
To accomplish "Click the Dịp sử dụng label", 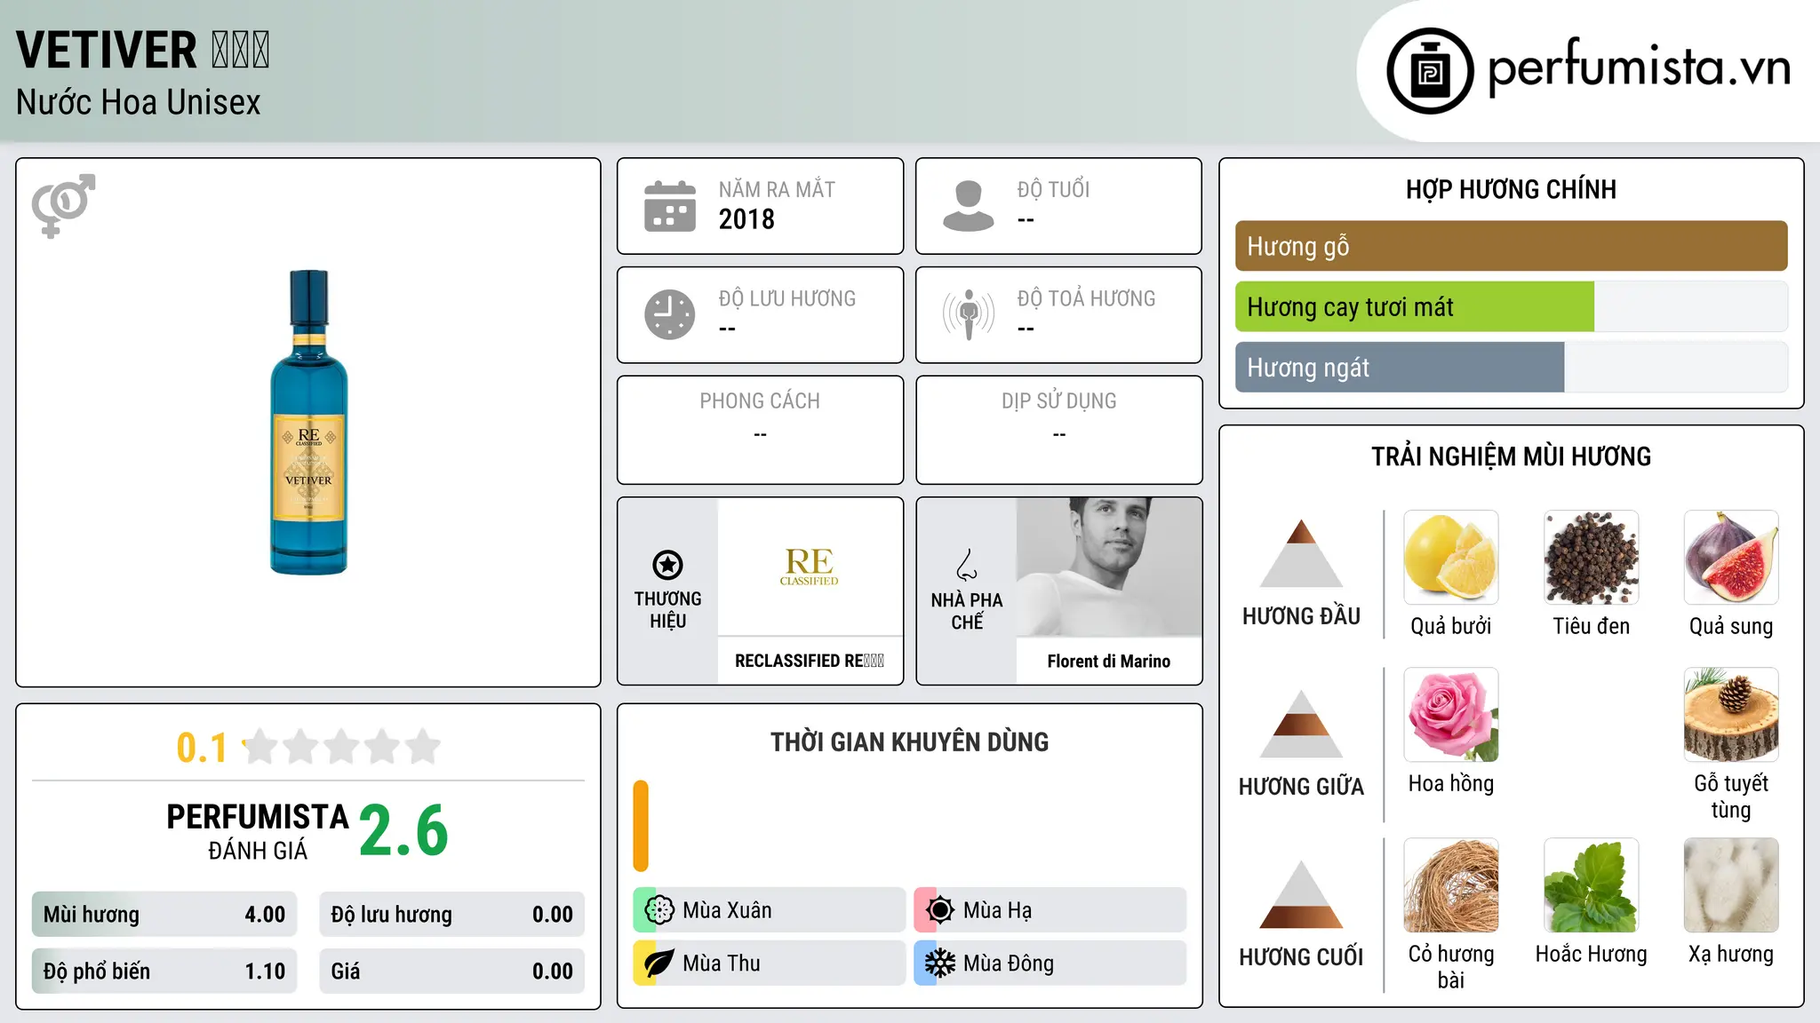I will tap(1059, 401).
